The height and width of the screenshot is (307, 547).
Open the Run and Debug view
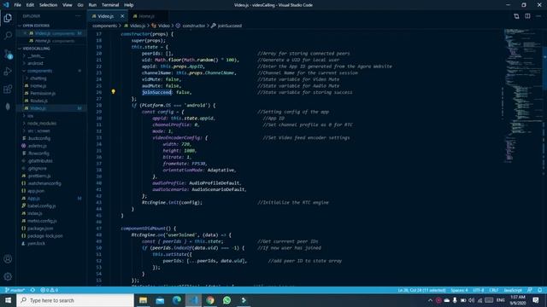click(x=8, y=72)
